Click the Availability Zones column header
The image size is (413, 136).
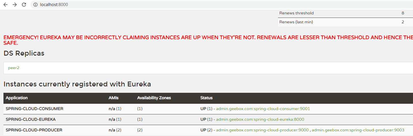tap(154, 98)
